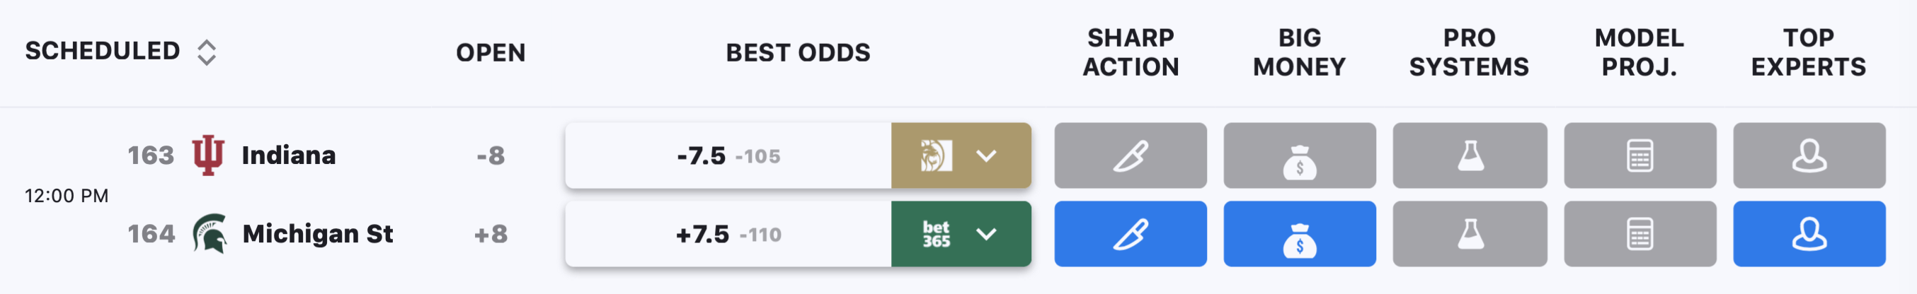Click the Indiana -7.5 best odds box

tap(728, 155)
